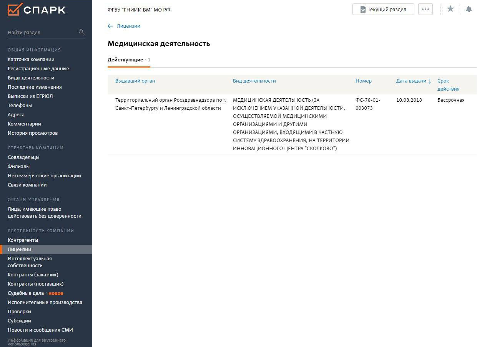Open Некоммерческие организации section
This screenshot has width=492, height=347.
click(x=44, y=176)
